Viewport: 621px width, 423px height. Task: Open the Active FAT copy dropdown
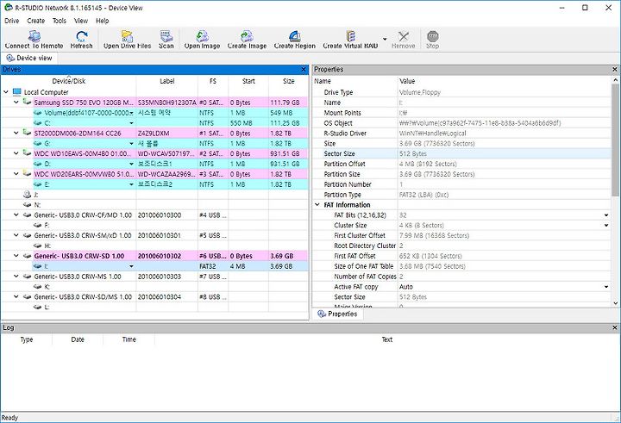(606, 287)
